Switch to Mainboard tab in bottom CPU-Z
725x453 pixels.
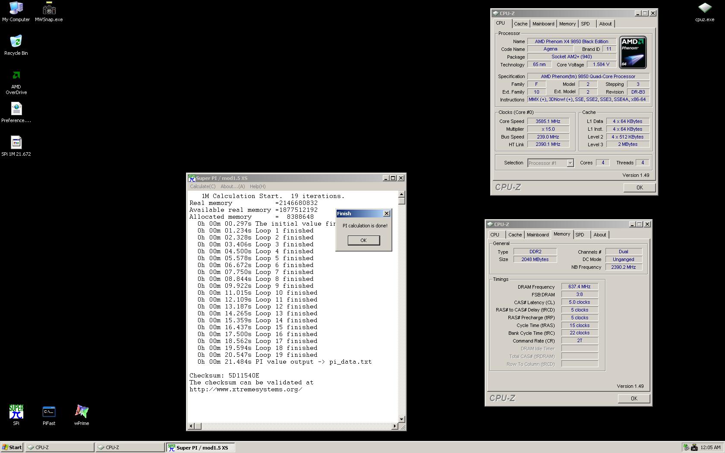coord(538,235)
